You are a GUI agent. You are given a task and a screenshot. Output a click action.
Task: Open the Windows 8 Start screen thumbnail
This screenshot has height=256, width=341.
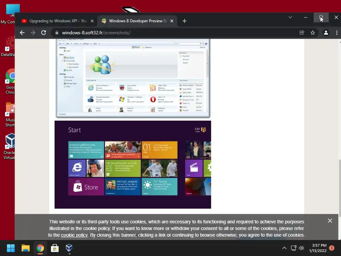tap(133, 165)
